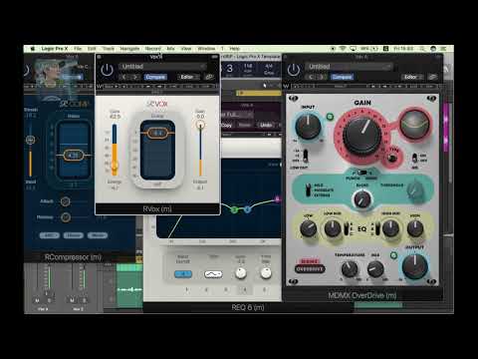Click the meter display in OverDrive
This screenshot has height=359, width=478.
pos(414,125)
